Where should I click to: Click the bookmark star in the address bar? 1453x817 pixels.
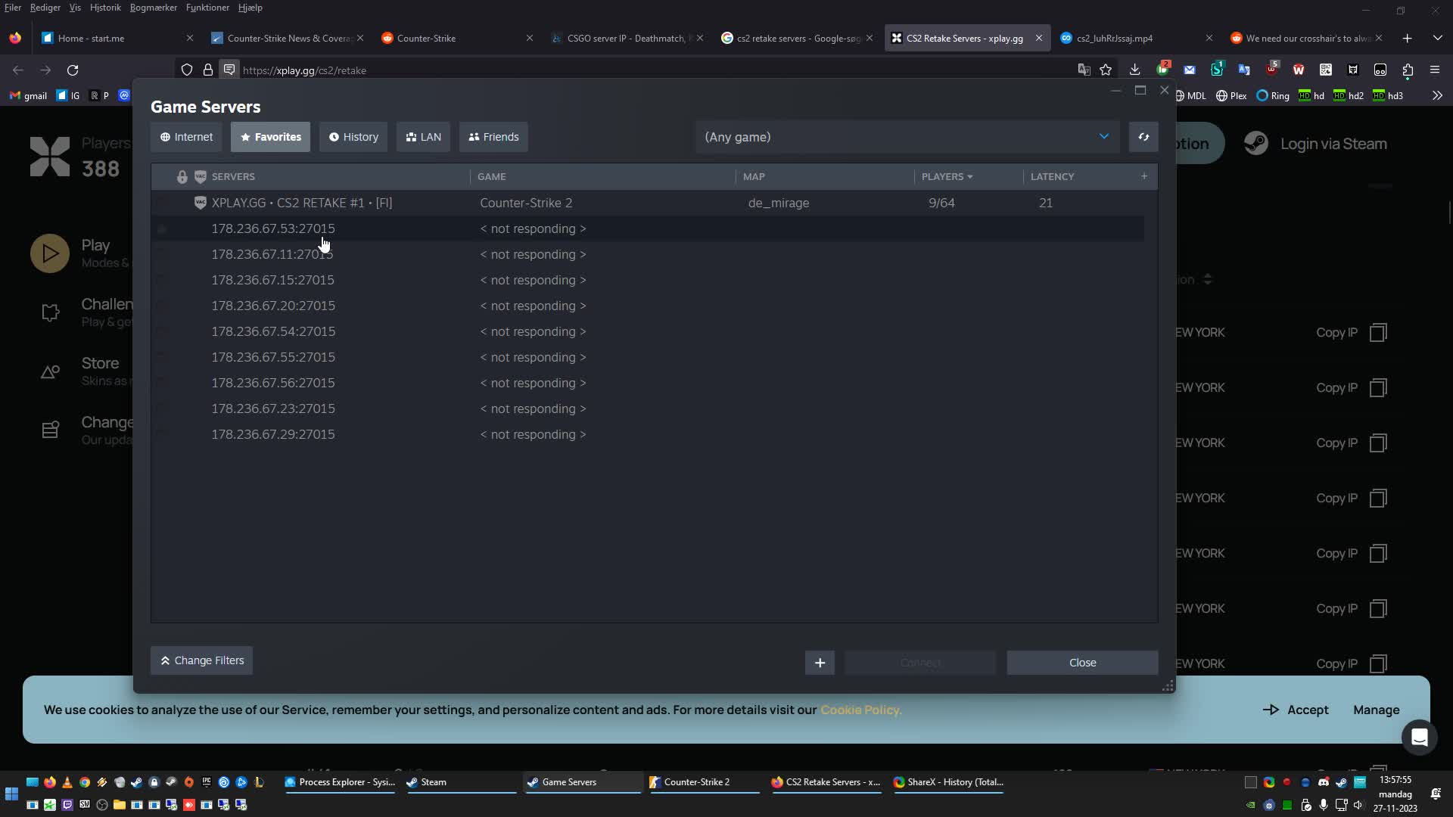pos(1106,70)
